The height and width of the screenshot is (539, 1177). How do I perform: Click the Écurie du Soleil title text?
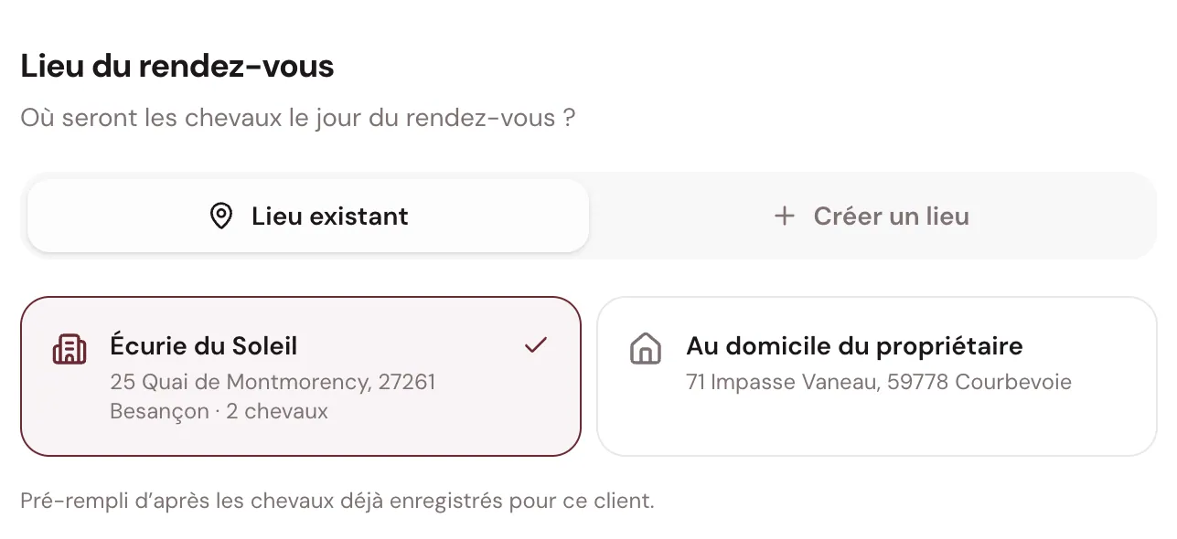[204, 346]
